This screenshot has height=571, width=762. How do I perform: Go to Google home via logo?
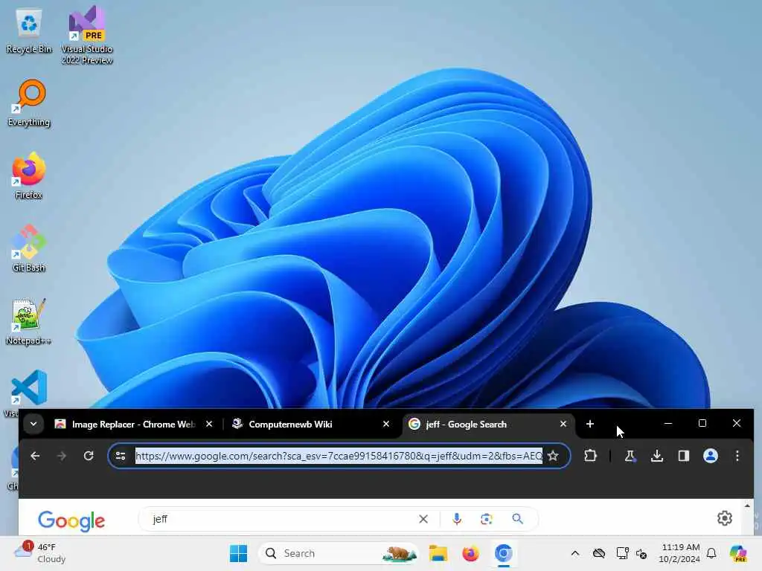coord(71,521)
